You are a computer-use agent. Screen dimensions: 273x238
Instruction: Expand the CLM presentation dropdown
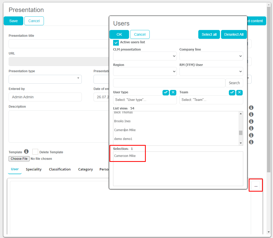click(x=145, y=56)
